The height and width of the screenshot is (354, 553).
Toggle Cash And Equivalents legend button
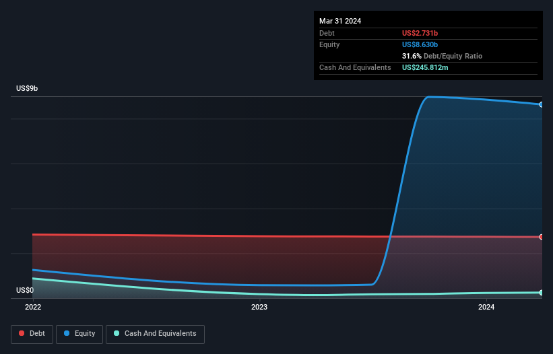tap(155, 334)
